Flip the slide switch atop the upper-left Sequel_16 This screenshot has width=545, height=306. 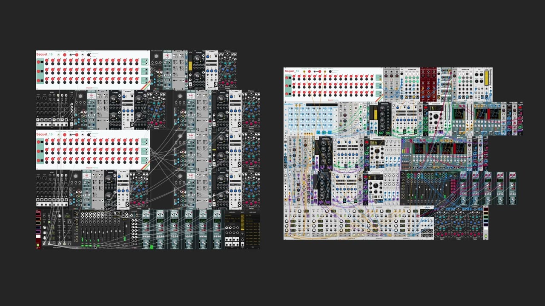click(74, 55)
